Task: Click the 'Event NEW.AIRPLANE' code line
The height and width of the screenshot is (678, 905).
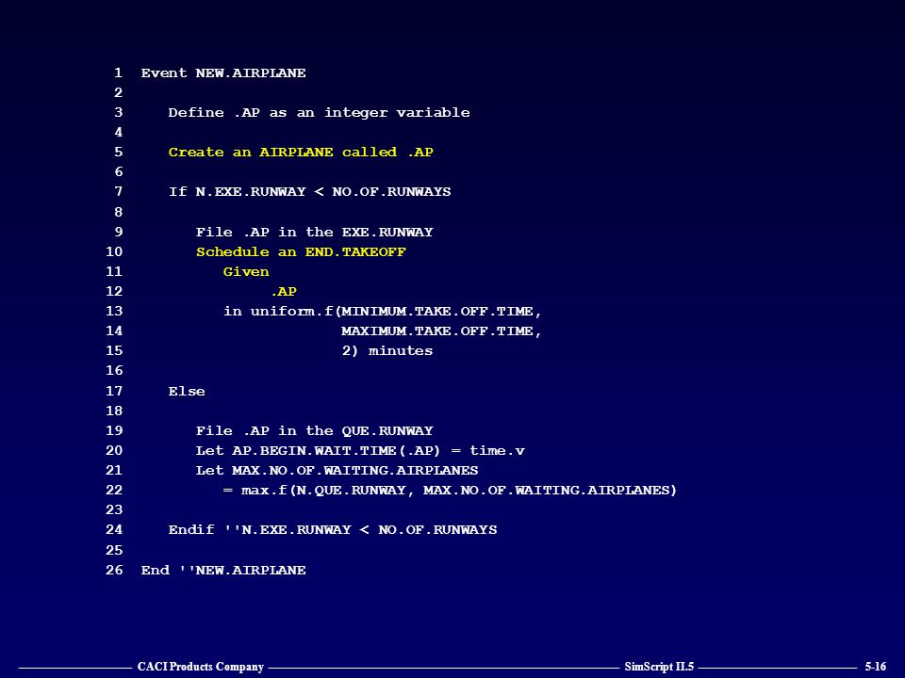Action: 223,73
